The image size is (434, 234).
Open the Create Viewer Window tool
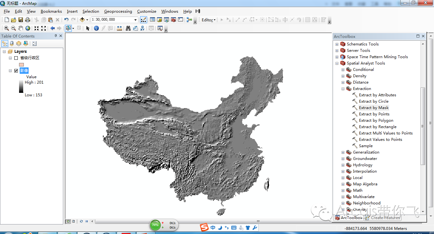160,28
